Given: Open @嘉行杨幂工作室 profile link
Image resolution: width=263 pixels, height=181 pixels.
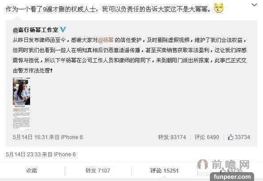Looking at the screenshot, I should [35, 30].
